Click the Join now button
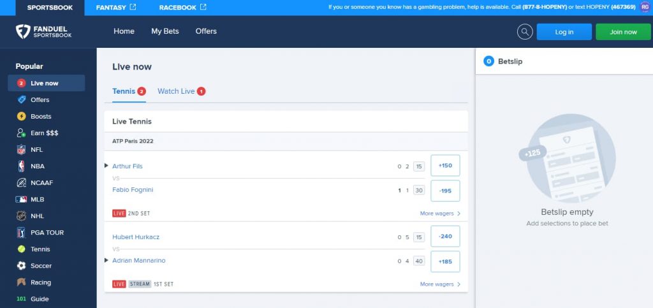The image size is (653, 308). pos(623,32)
